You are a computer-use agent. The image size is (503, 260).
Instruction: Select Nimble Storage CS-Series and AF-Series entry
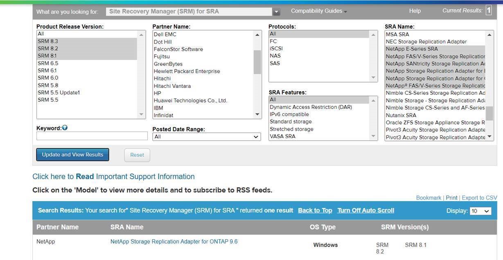(435, 108)
